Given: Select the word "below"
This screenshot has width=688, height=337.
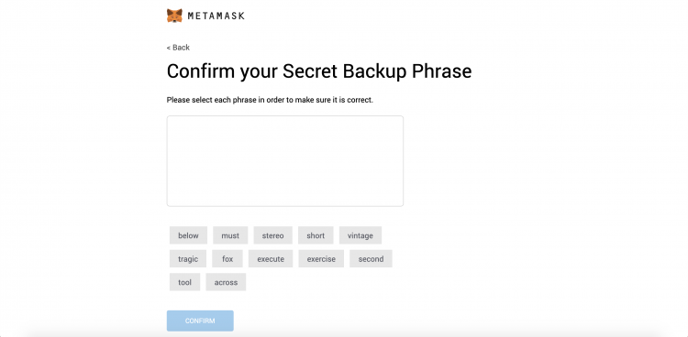Looking at the screenshot, I should [x=188, y=235].
